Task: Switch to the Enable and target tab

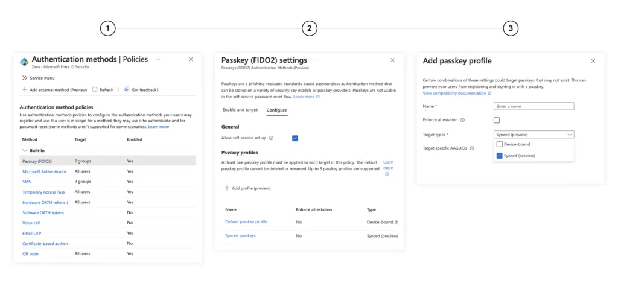Action: 240,110
